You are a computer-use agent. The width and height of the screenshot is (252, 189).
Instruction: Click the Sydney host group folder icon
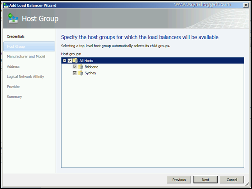(x=80, y=73)
